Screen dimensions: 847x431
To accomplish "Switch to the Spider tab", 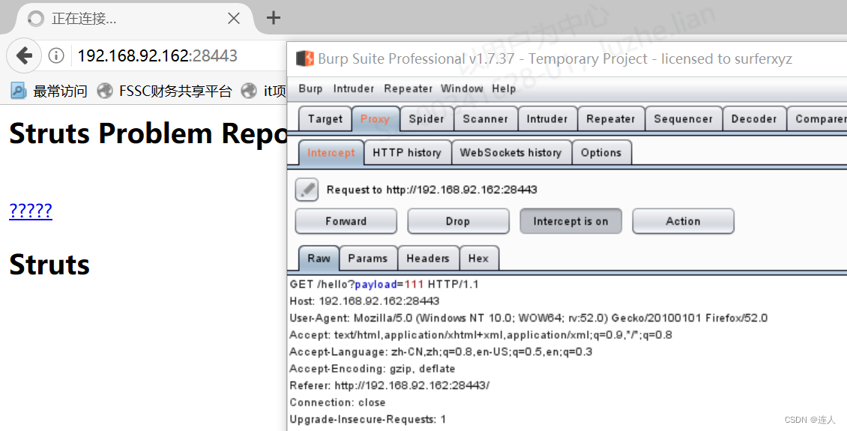I will (426, 119).
